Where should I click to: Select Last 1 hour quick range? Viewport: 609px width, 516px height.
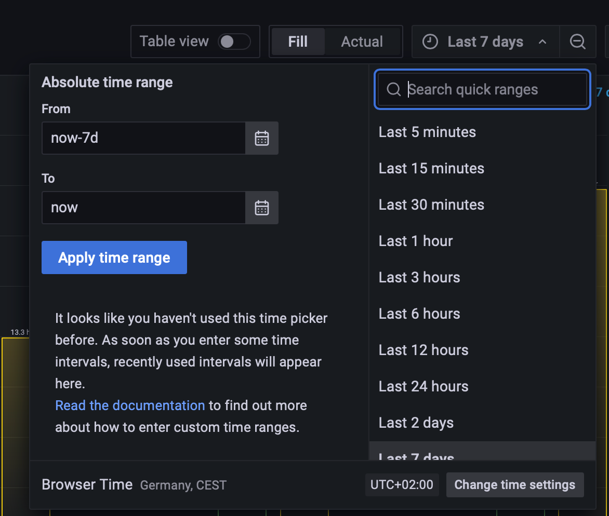point(416,241)
